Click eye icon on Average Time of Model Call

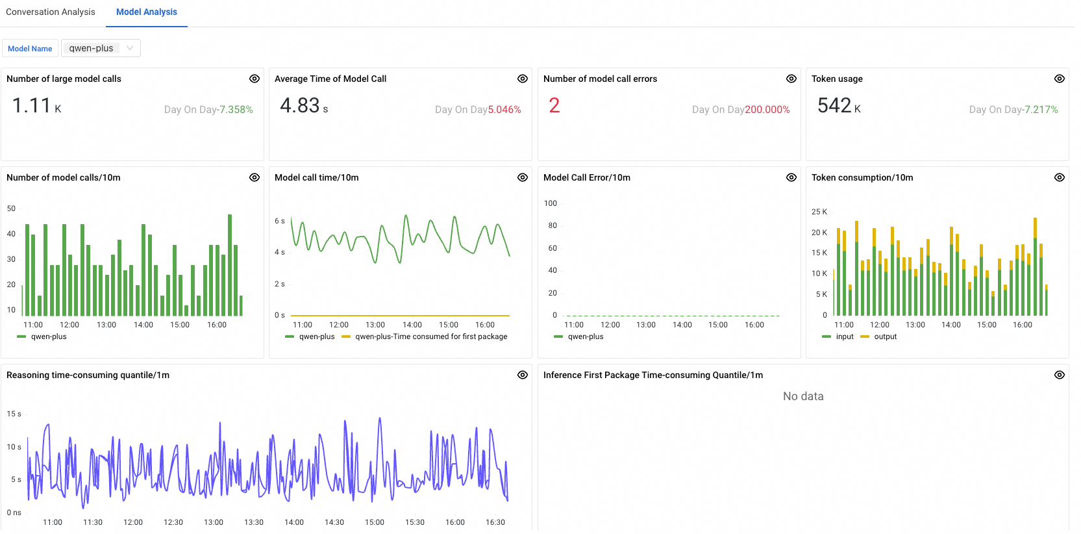pyautogui.click(x=523, y=79)
